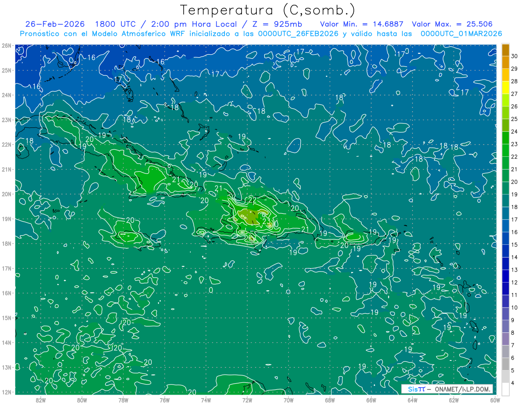Click the '23' contour label over Hispaniola

tap(266, 222)
